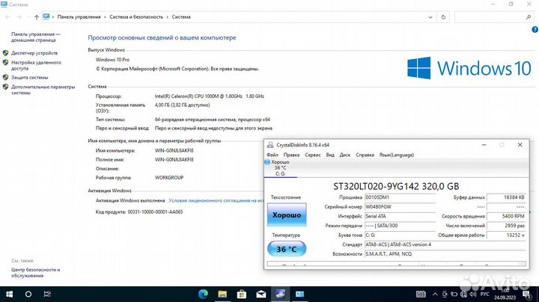Open the Язык(Language) menu
539x302 pixels.
click(396, 155)
